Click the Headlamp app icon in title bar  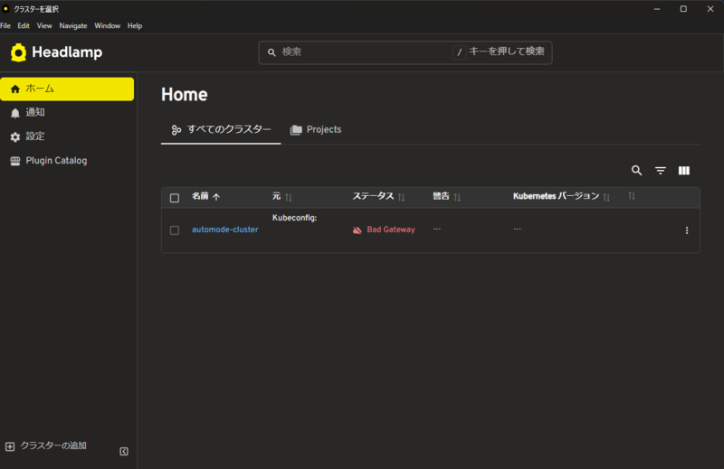[x=6, y=9]
